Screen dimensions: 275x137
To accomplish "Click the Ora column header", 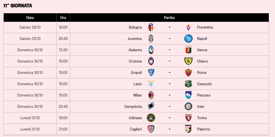I will pos(63,18).
